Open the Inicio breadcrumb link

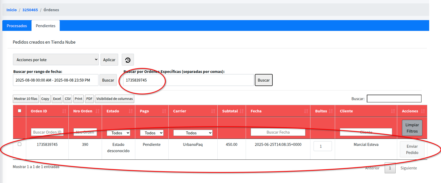tap(12, 10)
